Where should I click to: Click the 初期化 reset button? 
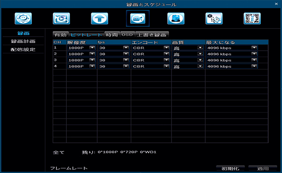click(x=230, y=168)
